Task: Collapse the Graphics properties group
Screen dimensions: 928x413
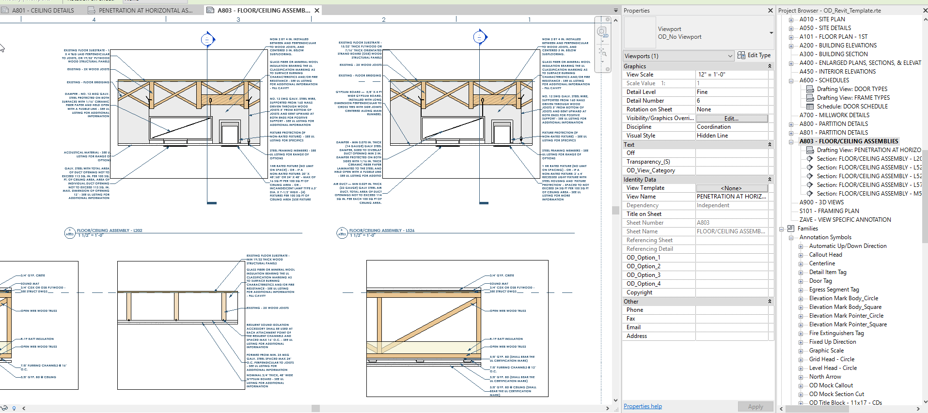Action: click(770, 66)
